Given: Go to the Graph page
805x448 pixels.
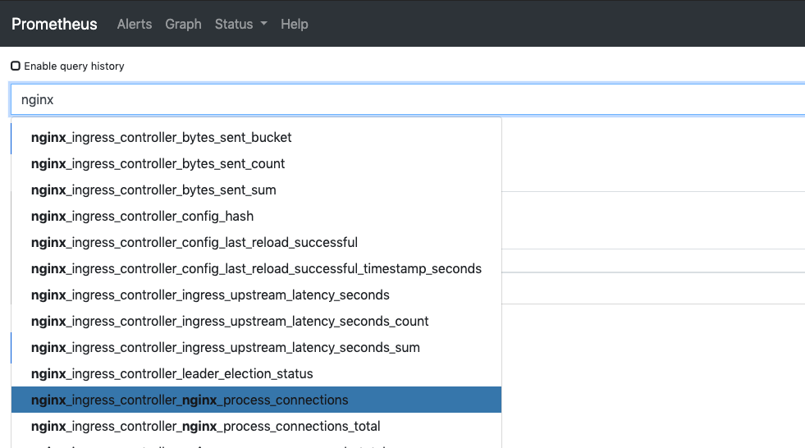Looking at the screenshot, I should (x=183, y=24).
